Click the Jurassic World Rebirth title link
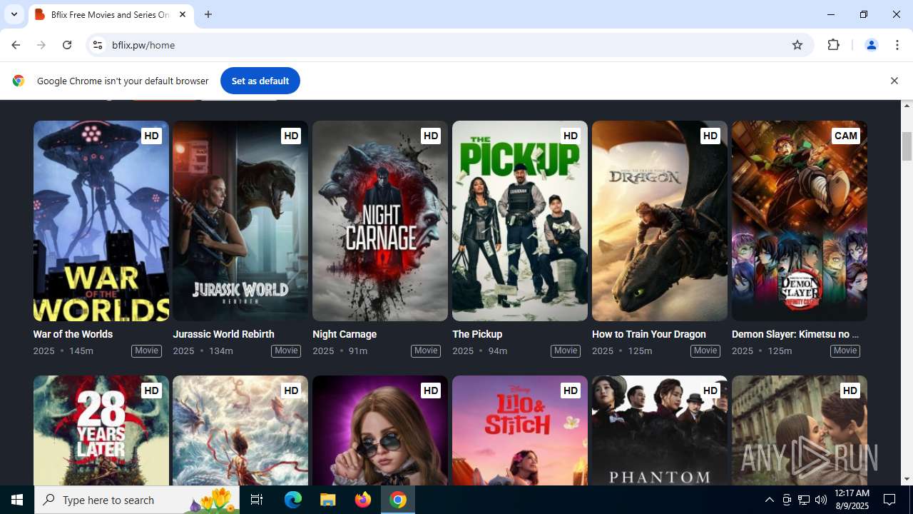The height and width of the screenshot is (514, 913). (x=223, y=334)
